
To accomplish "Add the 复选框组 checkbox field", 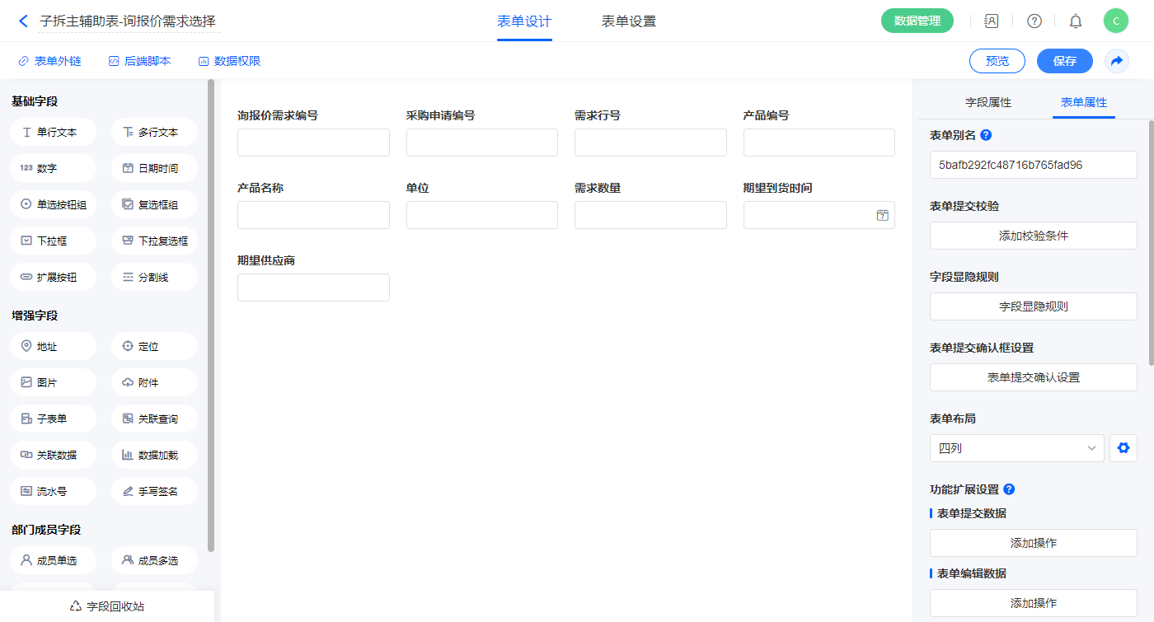I will 154,205.
